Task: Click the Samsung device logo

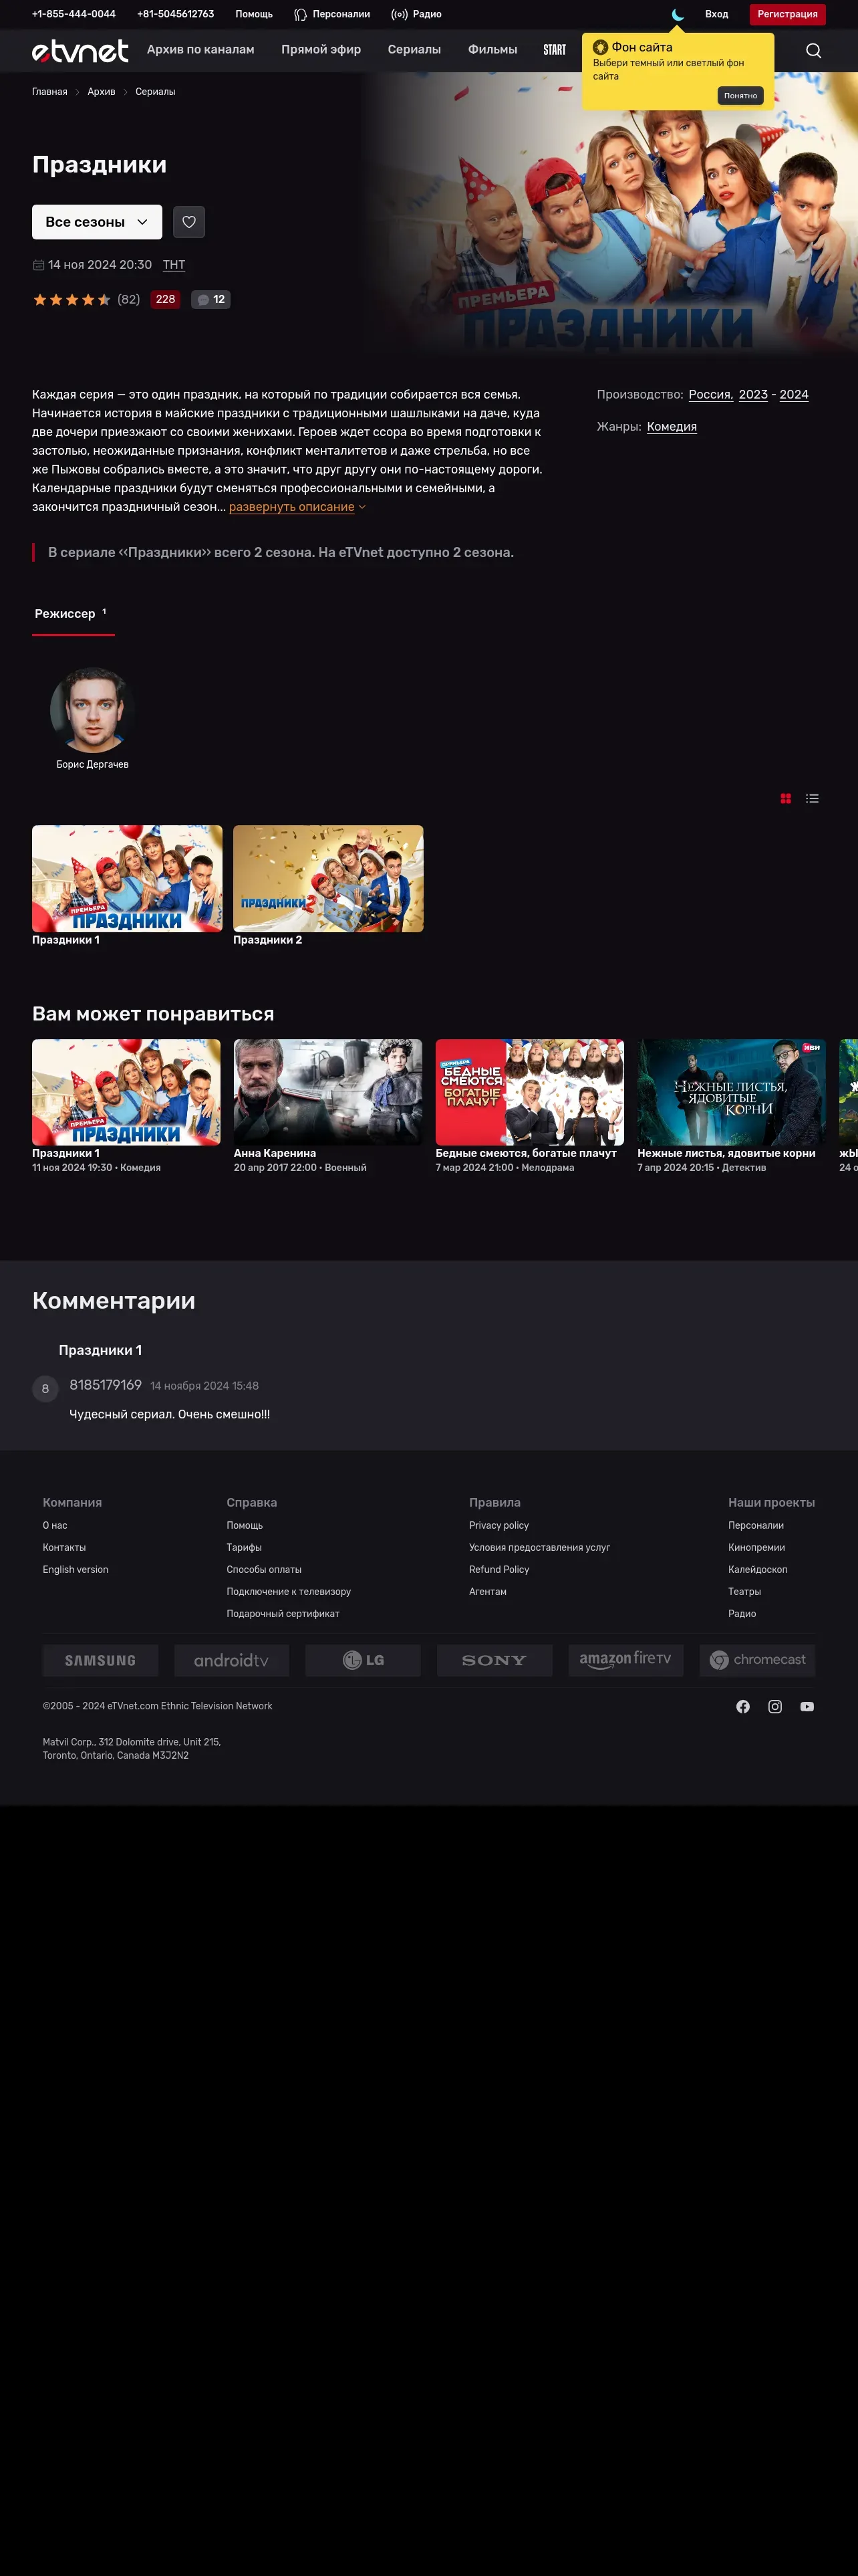Action: [x=100, y=1660]
